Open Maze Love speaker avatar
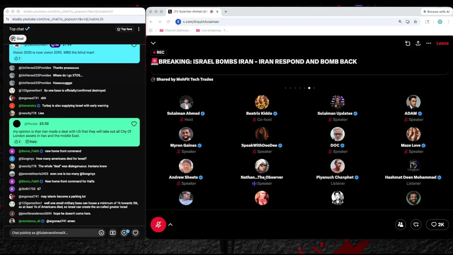 [x=413, y=134]
